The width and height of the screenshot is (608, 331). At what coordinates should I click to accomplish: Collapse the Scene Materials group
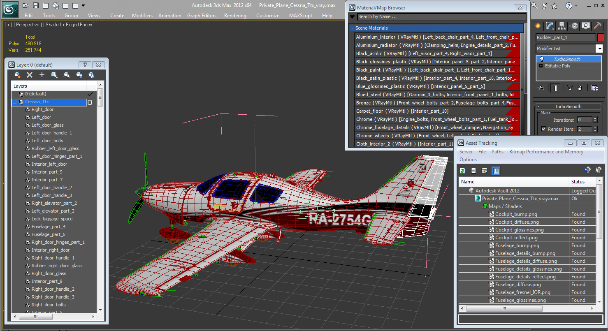point(352,28)
